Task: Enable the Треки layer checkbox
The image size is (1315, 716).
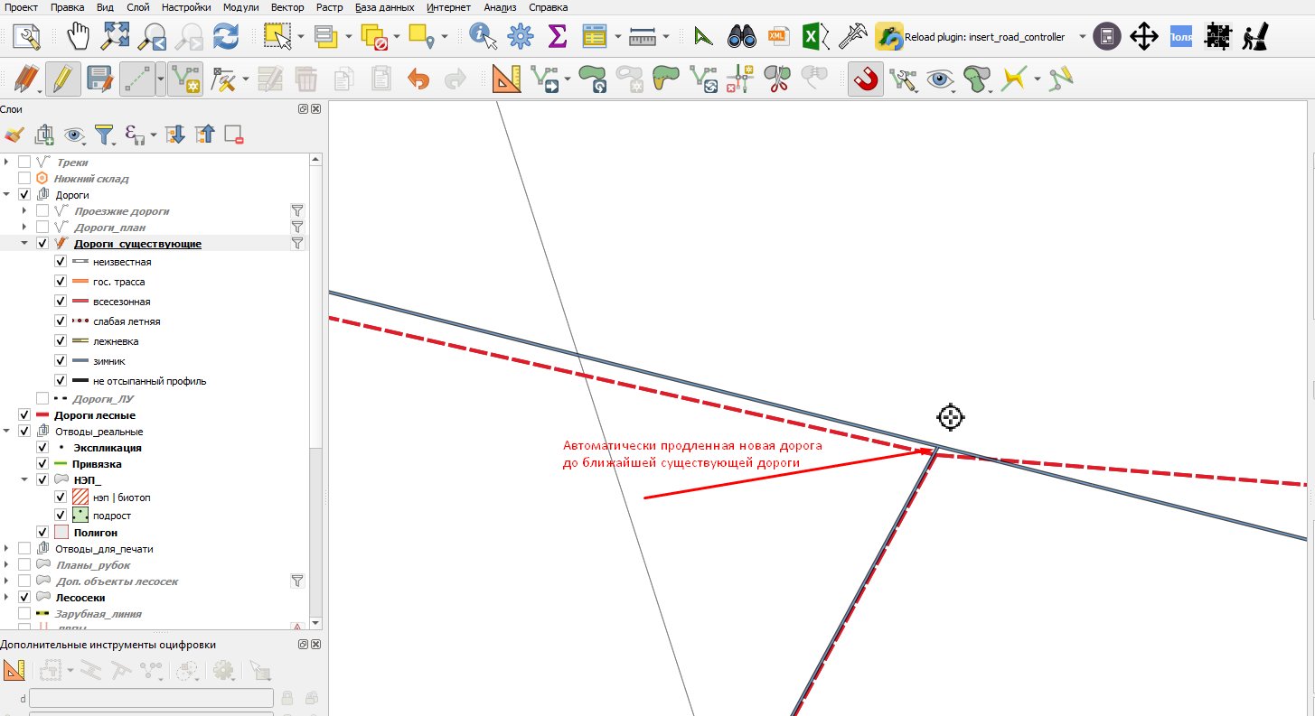Action: (24, 163)
